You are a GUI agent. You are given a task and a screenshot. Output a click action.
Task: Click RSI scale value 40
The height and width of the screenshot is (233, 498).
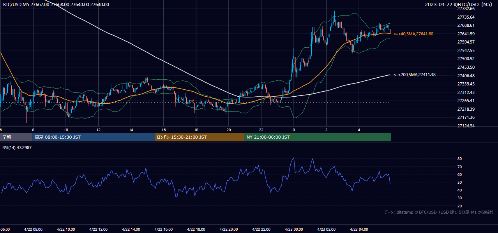click(x=459, y=190)
